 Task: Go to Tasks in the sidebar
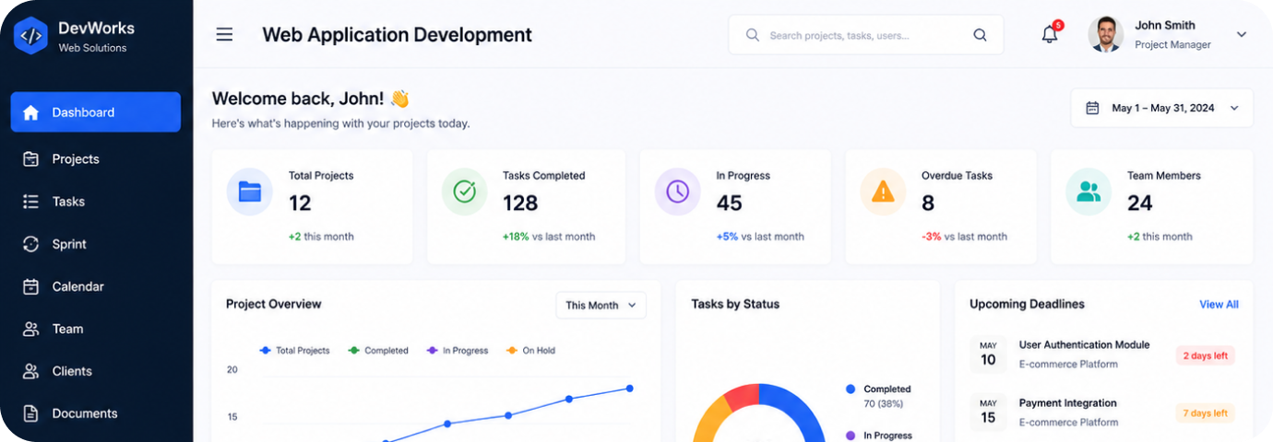tap(96, 201)
